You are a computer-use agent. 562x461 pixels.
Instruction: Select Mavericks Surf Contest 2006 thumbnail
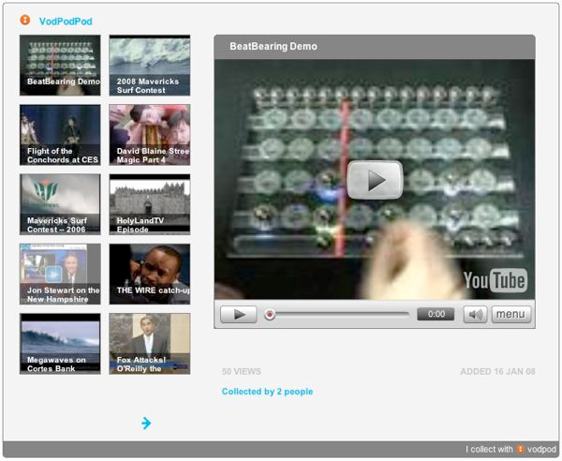60,204
